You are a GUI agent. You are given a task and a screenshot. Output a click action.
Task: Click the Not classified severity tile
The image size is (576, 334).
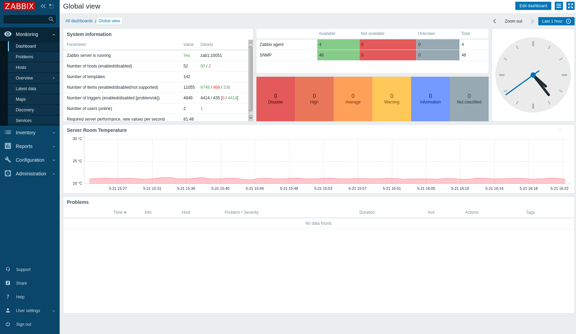469,99
